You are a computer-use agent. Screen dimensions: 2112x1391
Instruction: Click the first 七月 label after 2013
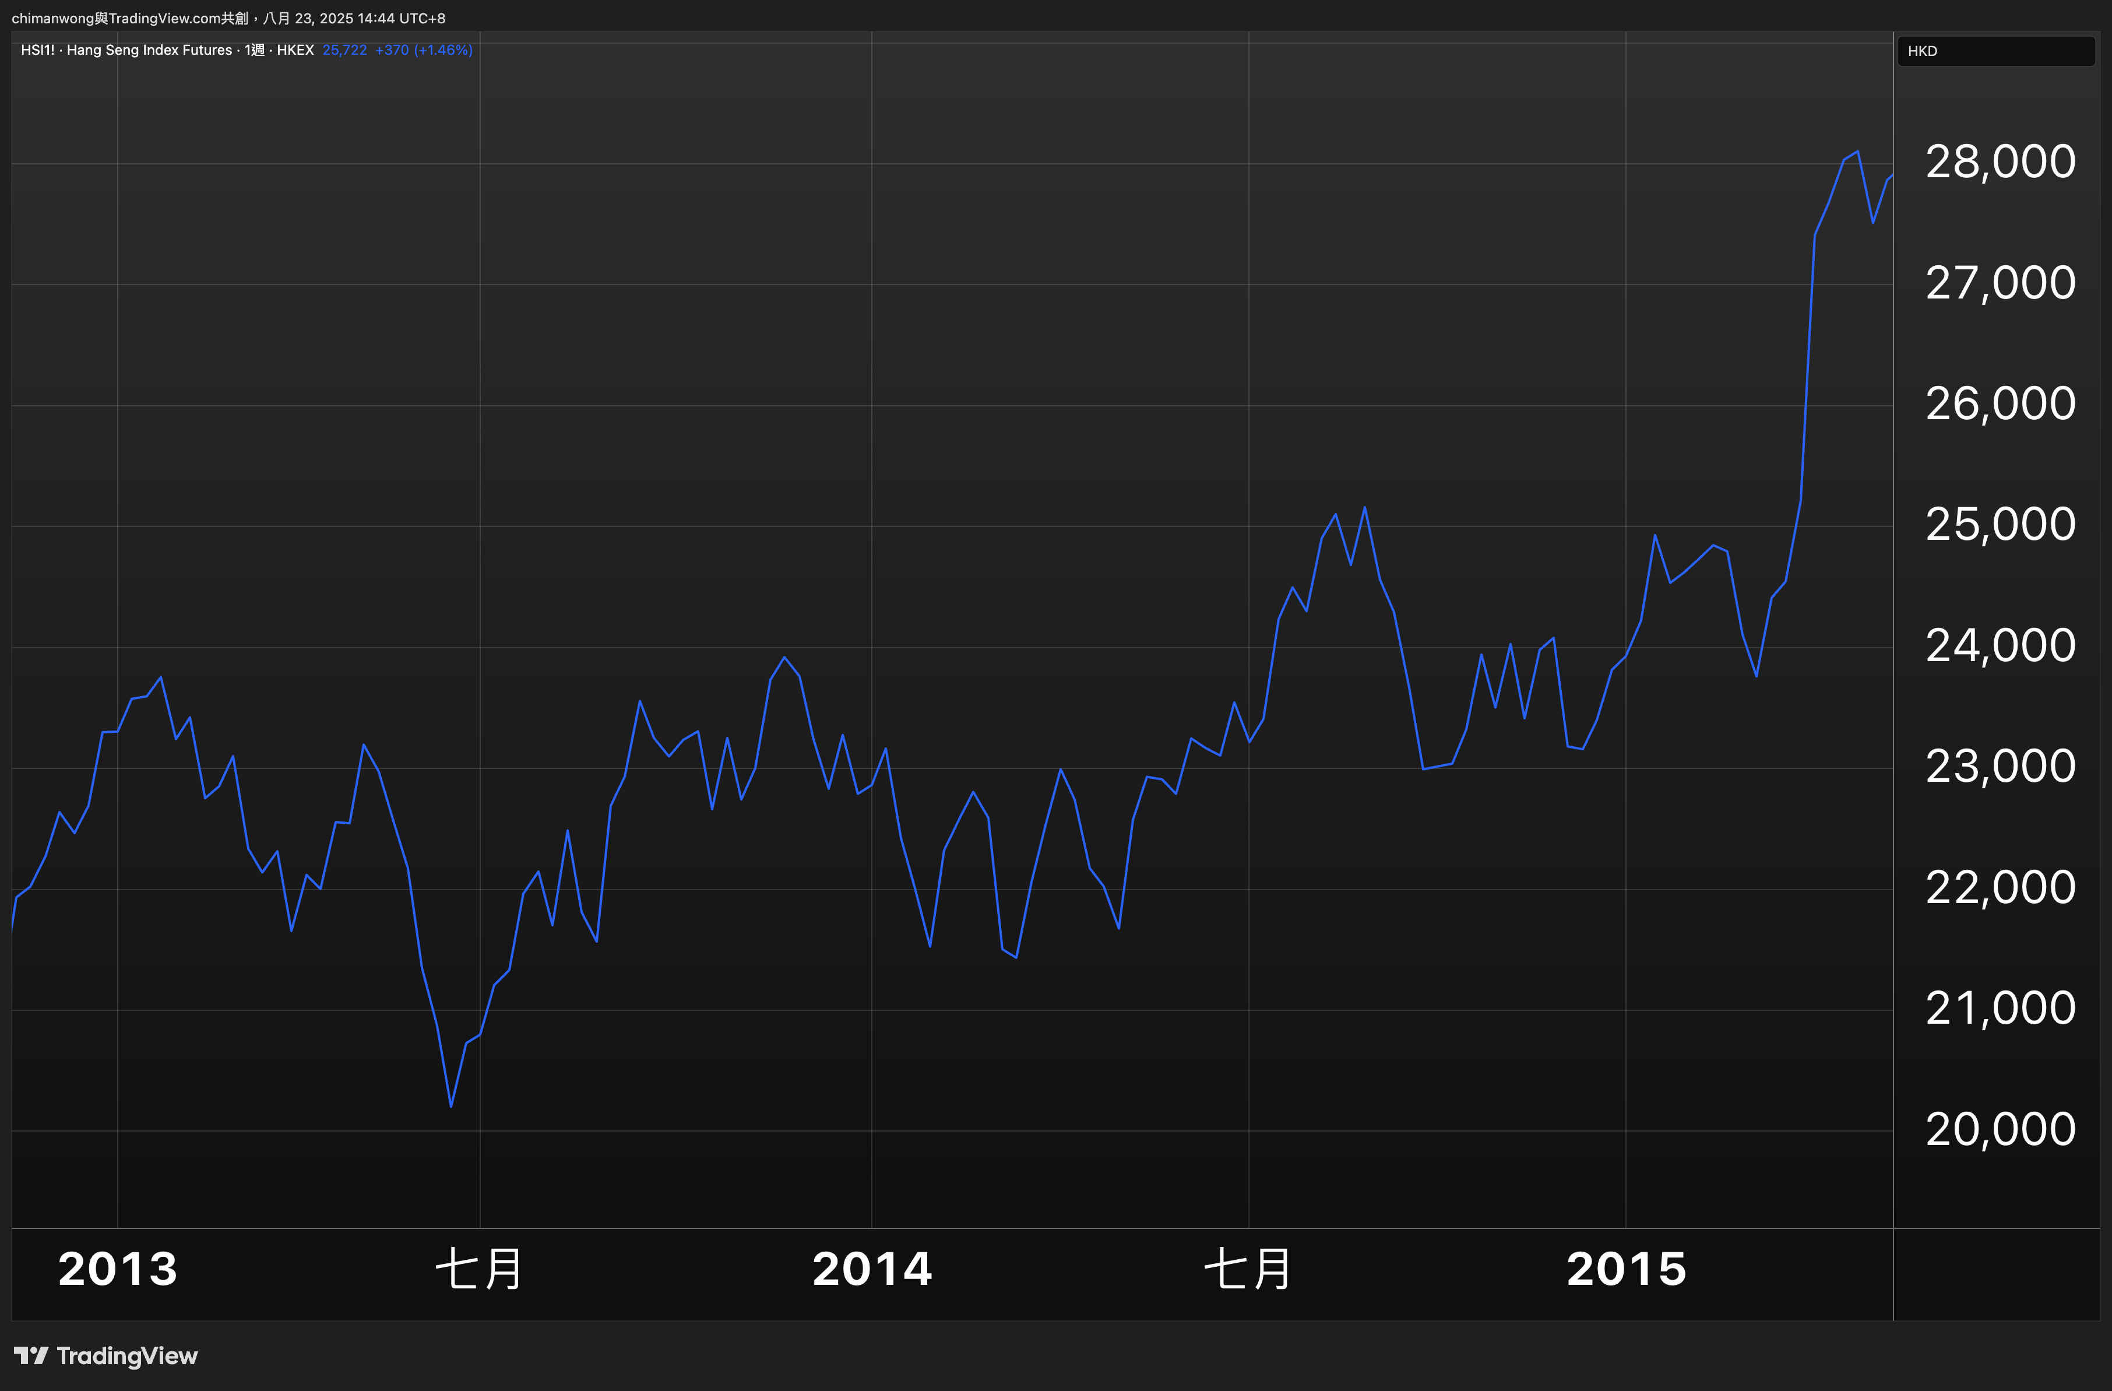tap(479, 1269)
